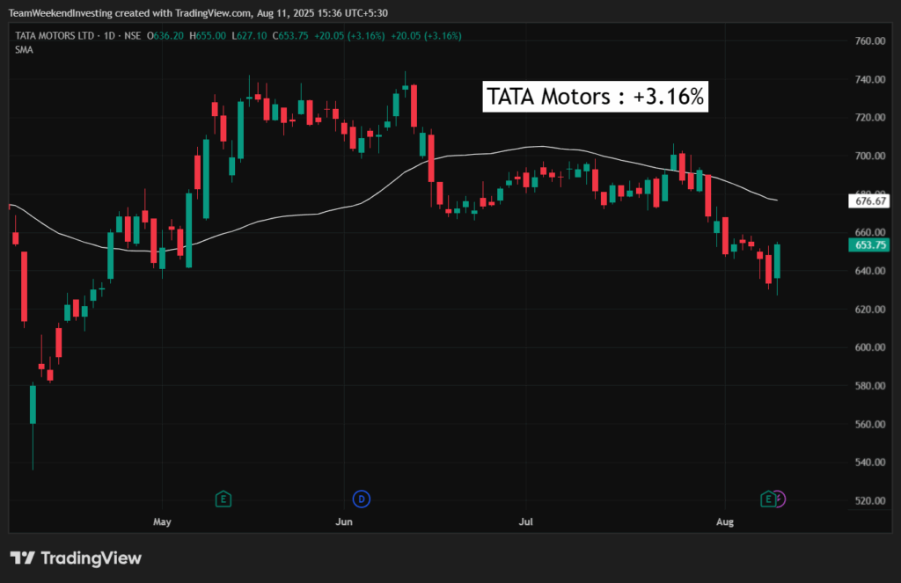Click the earnings E marker in May
The height and width of the screenshot is (583, 901).
click(223, 499)
